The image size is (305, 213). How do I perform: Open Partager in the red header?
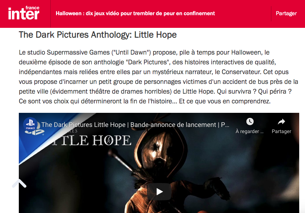tap(286, 13)
